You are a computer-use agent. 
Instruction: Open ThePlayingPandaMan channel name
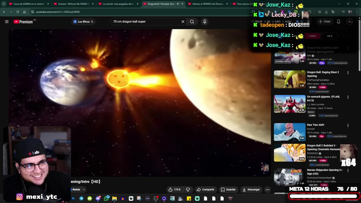point(318,80)
